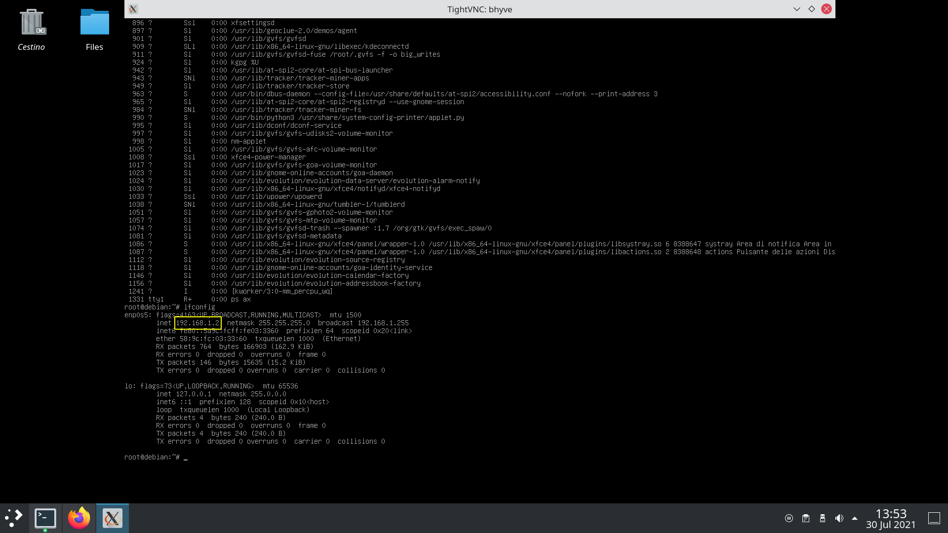Click the evolution-alarm-notify process line

click(304, 181)
